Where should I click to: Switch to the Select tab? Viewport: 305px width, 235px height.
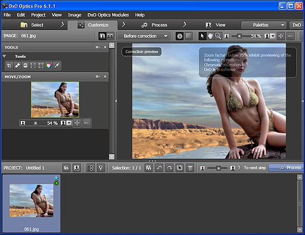[x=32, y=25]
